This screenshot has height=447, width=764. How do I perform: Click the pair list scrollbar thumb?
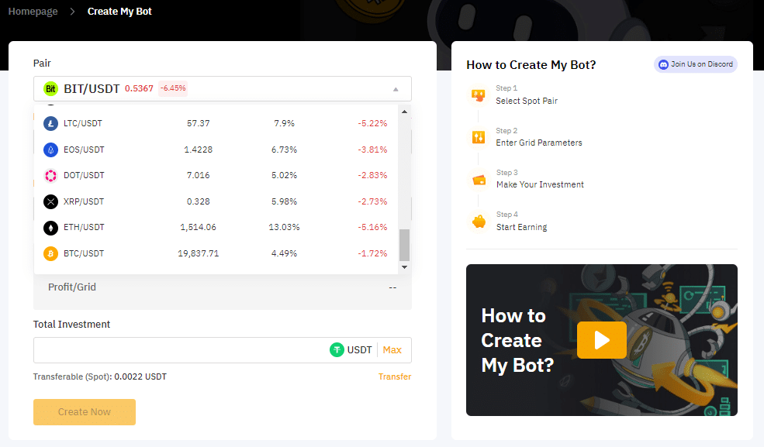pyautogui.click(x=404, y=245)
